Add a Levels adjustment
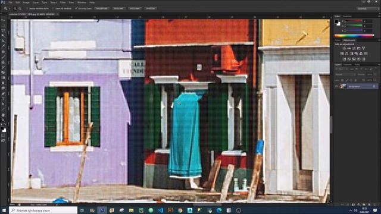This screenshot has width=381, height=214. pos(349,48)
